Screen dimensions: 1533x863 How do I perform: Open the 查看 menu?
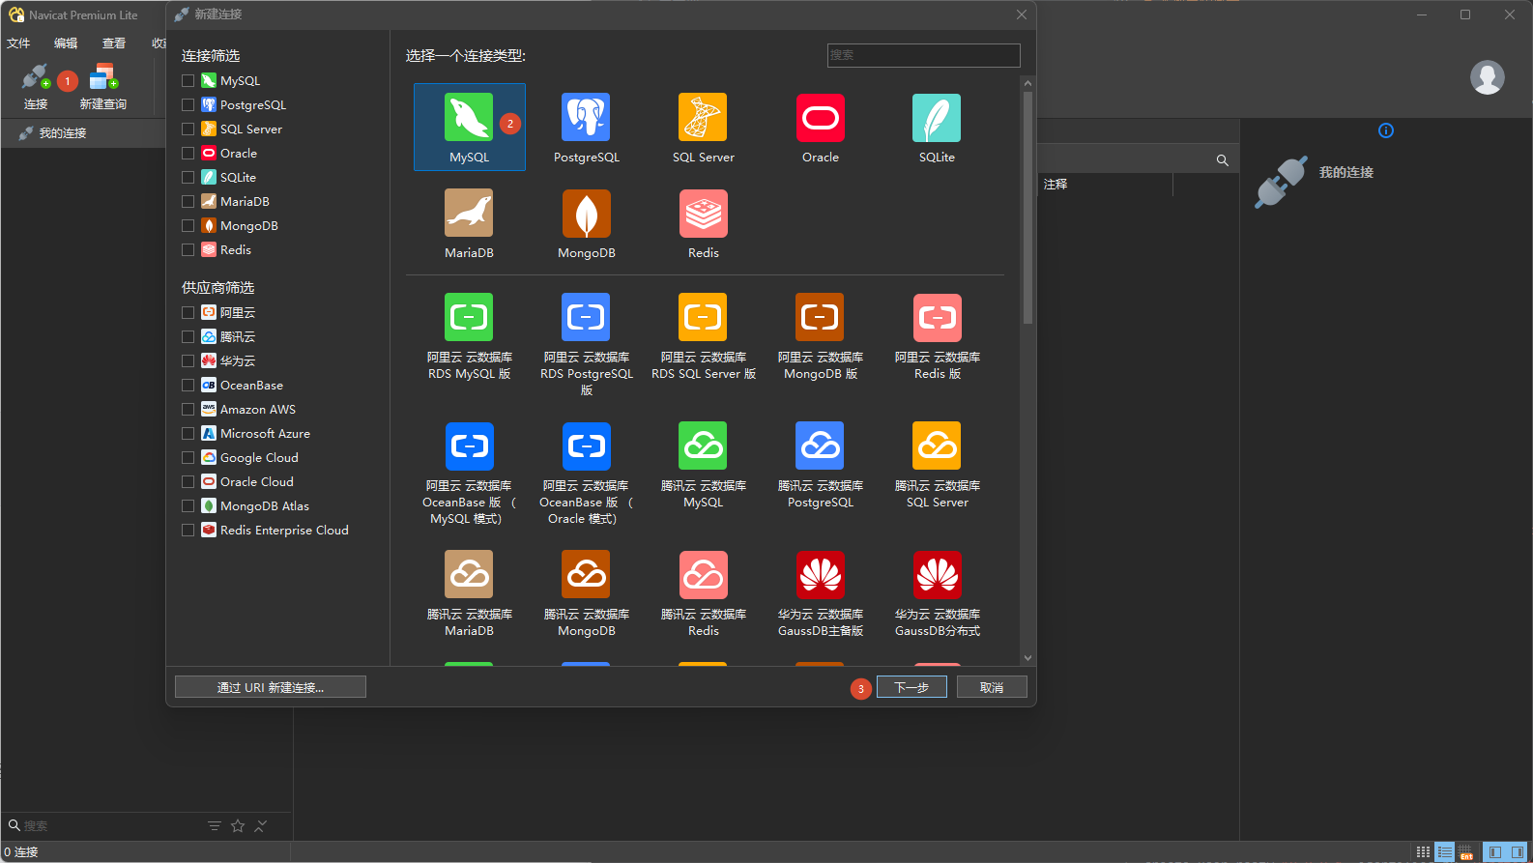pyautogui.click(x=114, y=43)
